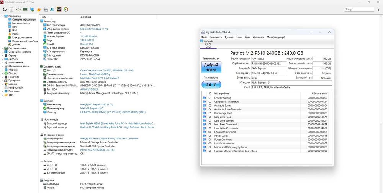Open Patriot M.2 P310 240GB drive link

(x=97, y=150)
